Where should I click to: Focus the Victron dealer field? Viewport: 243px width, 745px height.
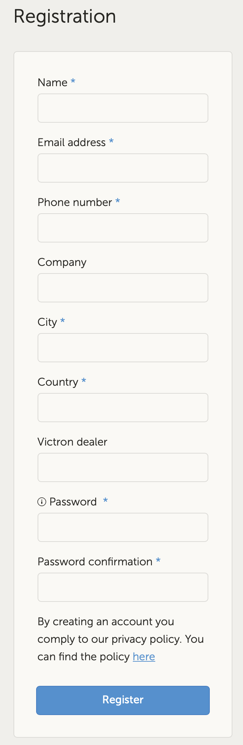[x=123, y=467]
